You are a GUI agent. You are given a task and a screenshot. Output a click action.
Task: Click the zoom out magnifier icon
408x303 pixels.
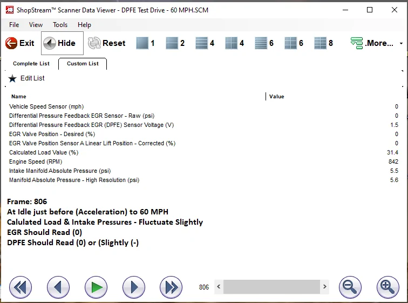[x=350, y=287]
